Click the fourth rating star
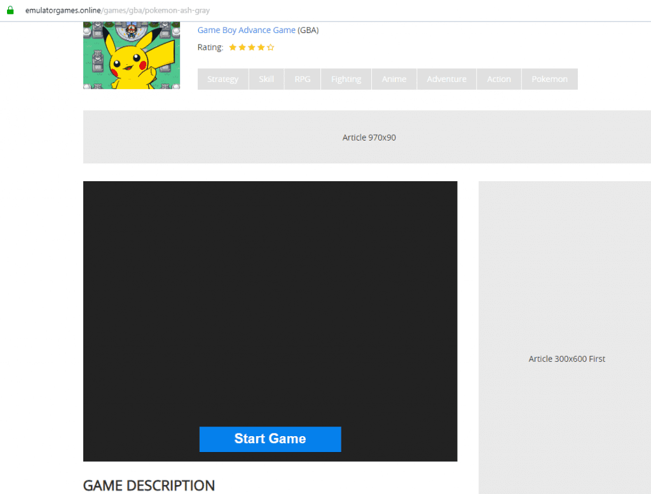 click(261, 47)
